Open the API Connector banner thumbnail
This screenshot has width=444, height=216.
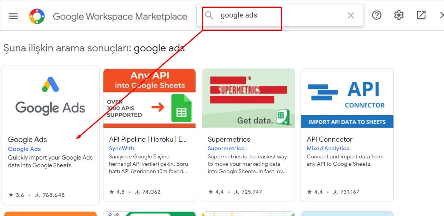pyautogui.click(x=347, y=98)
